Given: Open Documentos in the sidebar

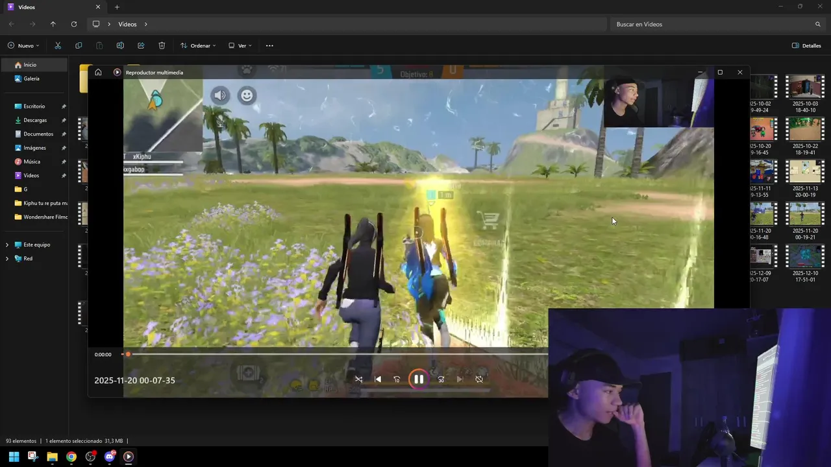Looking at the screenshot, I should click(34, 134).
